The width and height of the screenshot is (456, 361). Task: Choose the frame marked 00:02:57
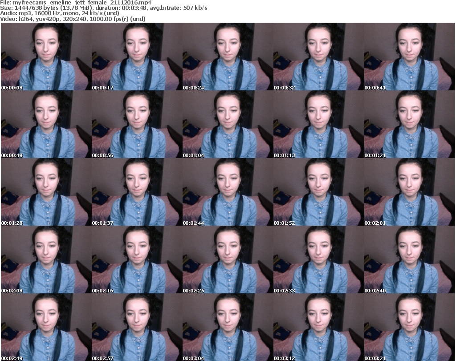(x=137, y=327)
